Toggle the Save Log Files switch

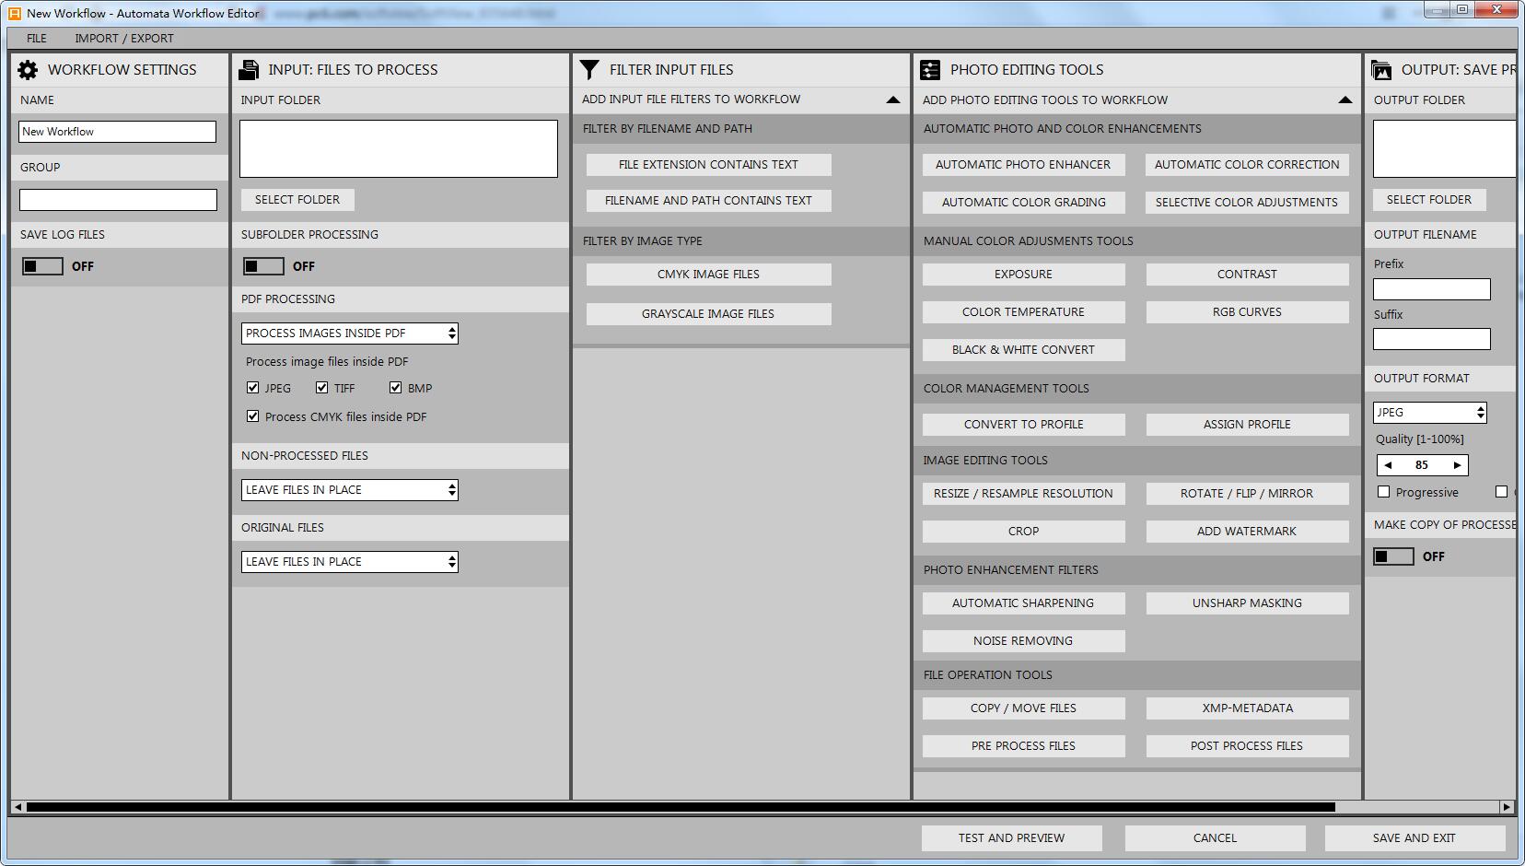pyautogui.click(x=42, y=266)
